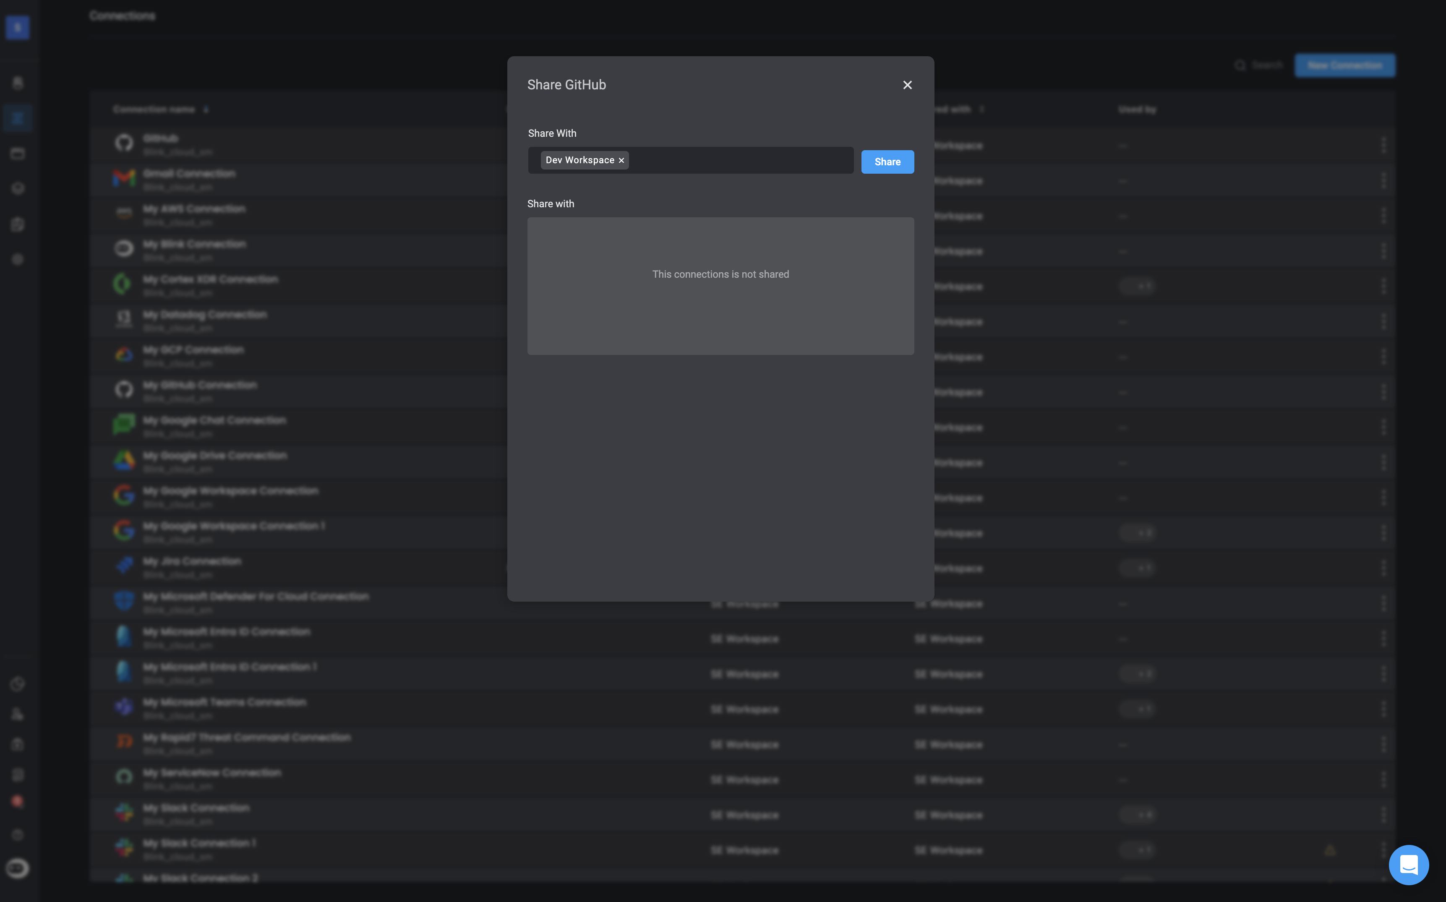This screenshot has height=902, width=1446.
Task: Open options menu for GitHub row
Action: 1383,145
